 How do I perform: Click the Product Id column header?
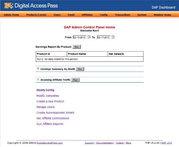pos(51,54)
